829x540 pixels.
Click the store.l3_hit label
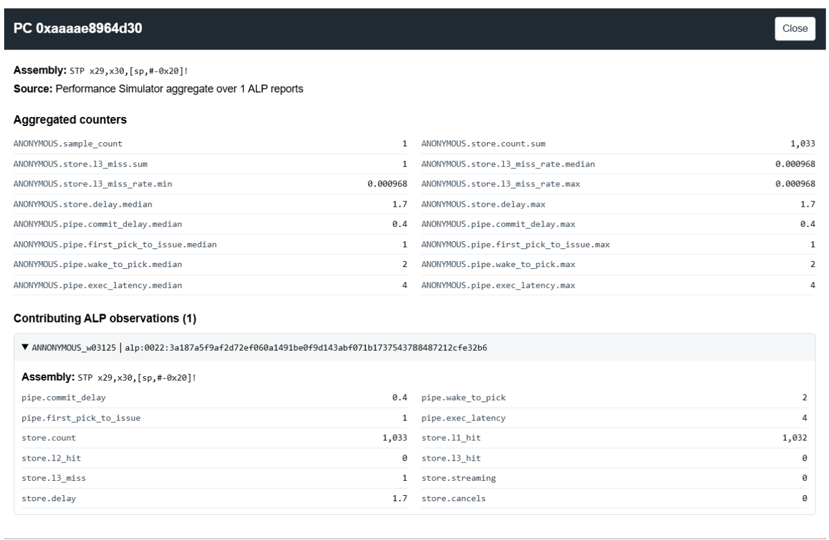[451, 458]
